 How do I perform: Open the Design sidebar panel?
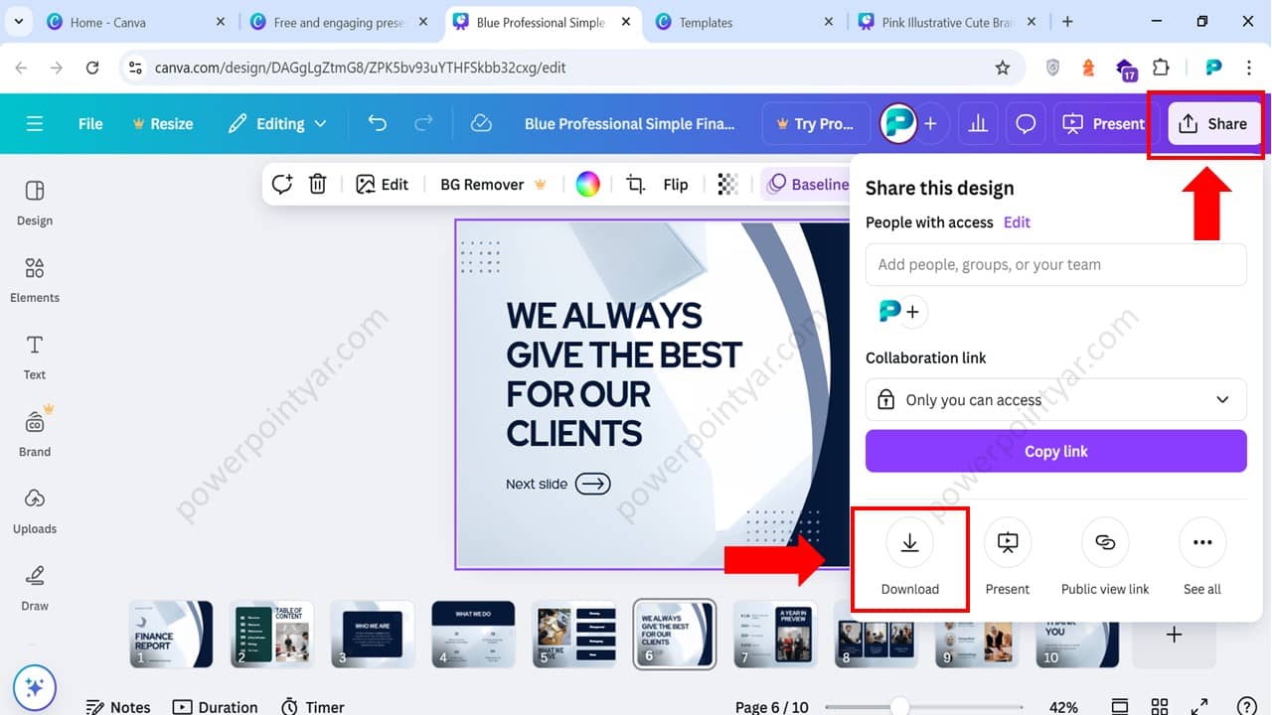click(x=35, y=204)
